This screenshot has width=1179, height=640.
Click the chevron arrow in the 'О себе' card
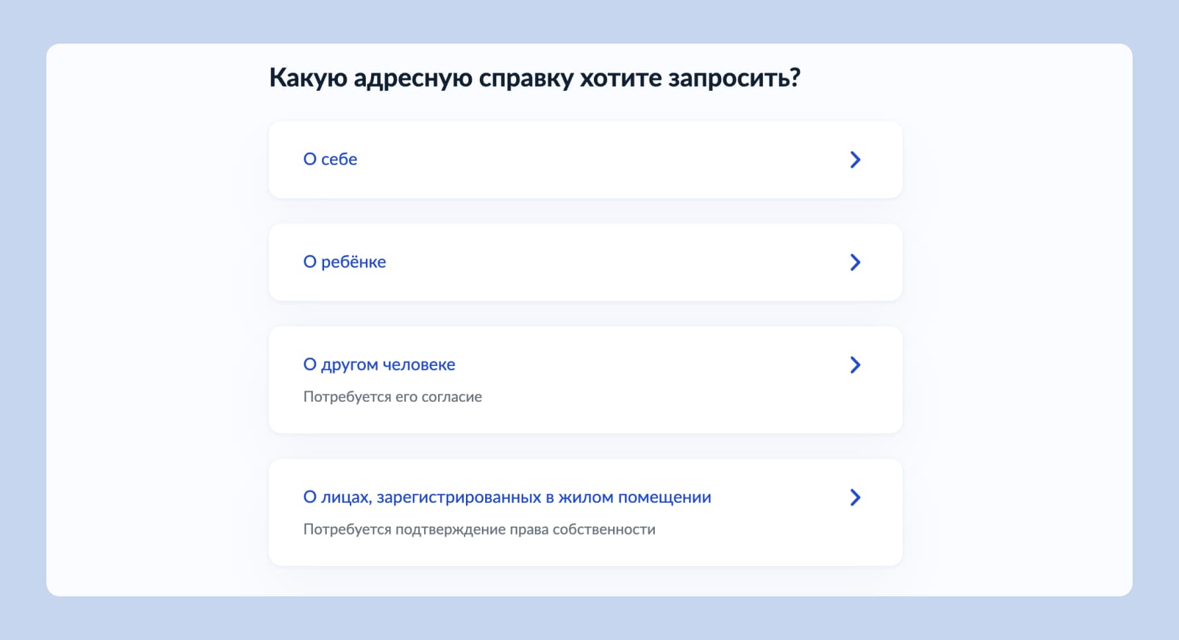coord(855,160)
